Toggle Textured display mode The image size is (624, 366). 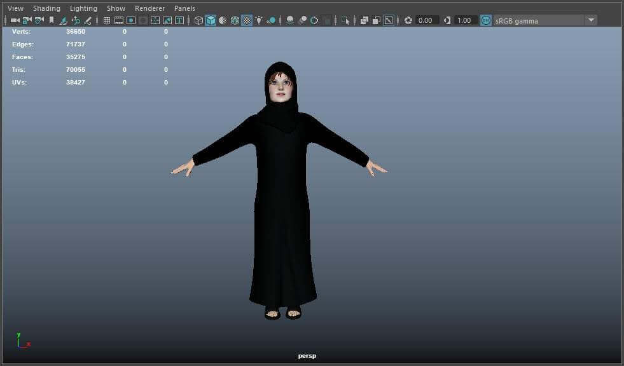pyautogui.click(x=247, y=20)
